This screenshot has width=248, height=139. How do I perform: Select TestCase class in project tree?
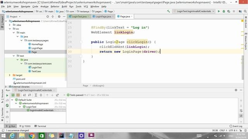36,71
